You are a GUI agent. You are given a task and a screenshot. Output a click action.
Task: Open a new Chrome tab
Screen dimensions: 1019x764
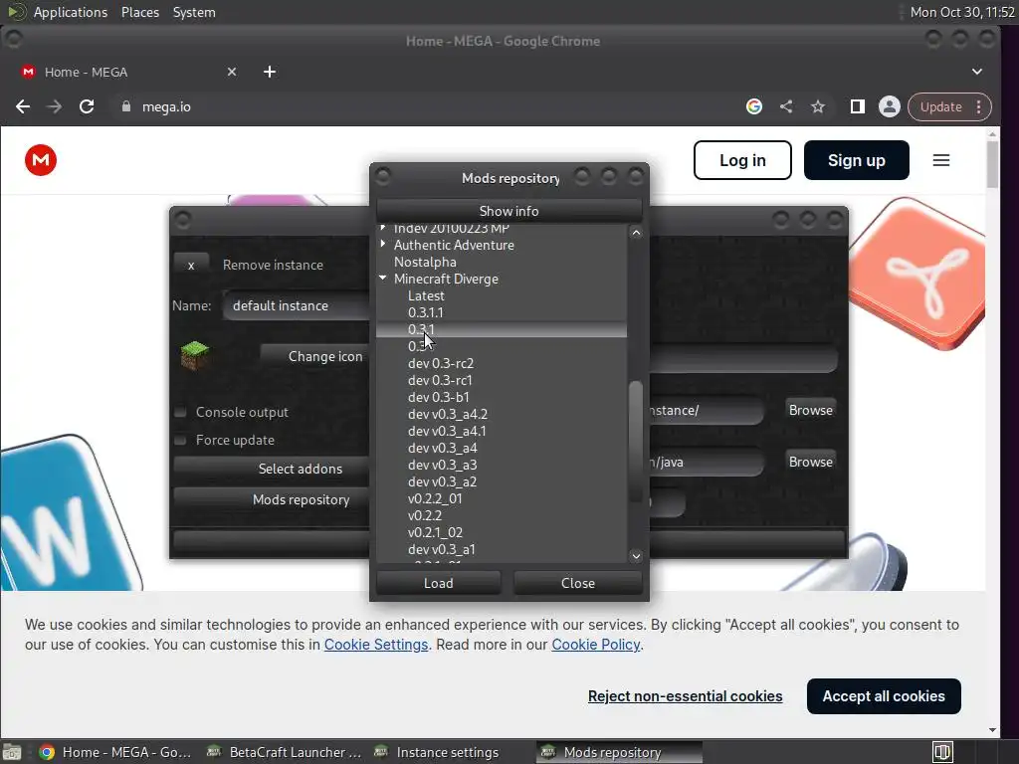(x=270, y=72)
